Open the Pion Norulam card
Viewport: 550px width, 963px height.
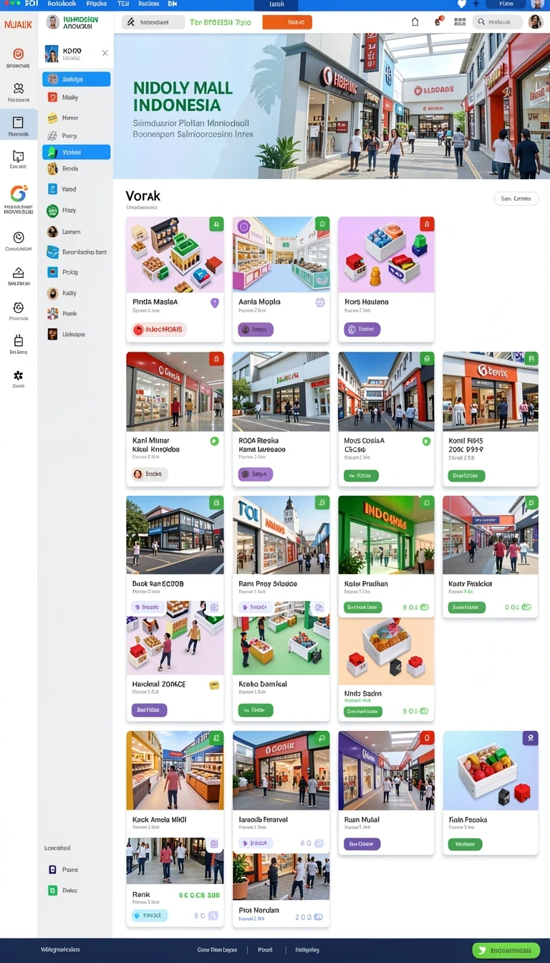click(281, 890)
